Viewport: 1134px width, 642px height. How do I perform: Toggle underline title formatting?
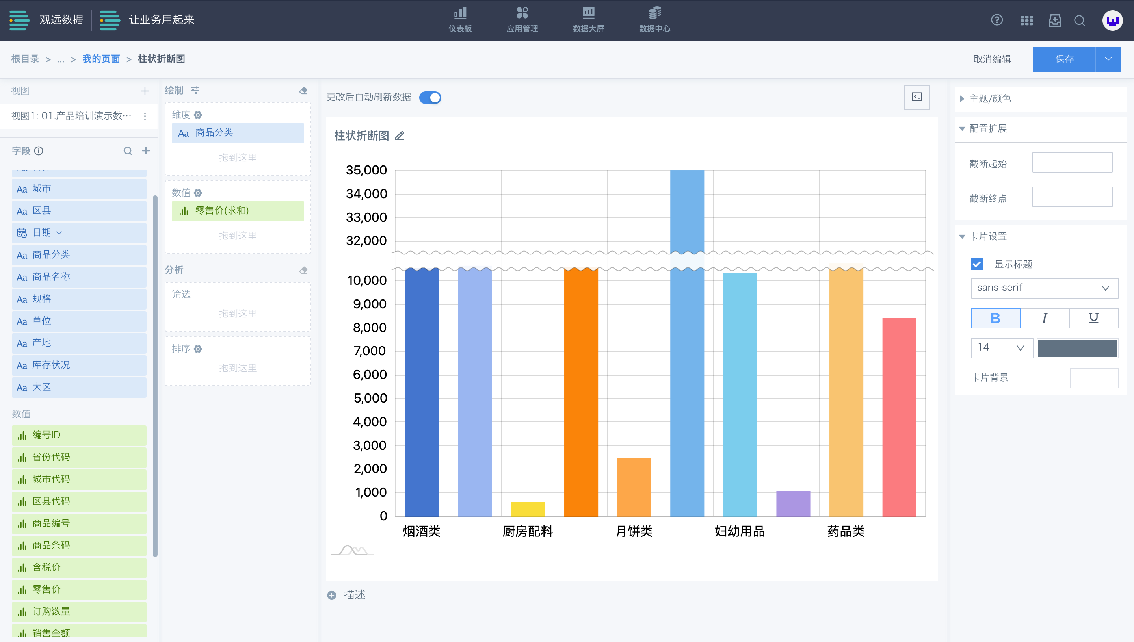[x=1093, y=318]
